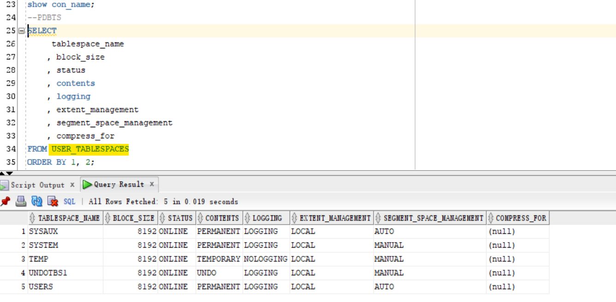Sort by COMPRESS_FOR column header
This screenshot has height=302, width=616.
(x=518, y=218)
